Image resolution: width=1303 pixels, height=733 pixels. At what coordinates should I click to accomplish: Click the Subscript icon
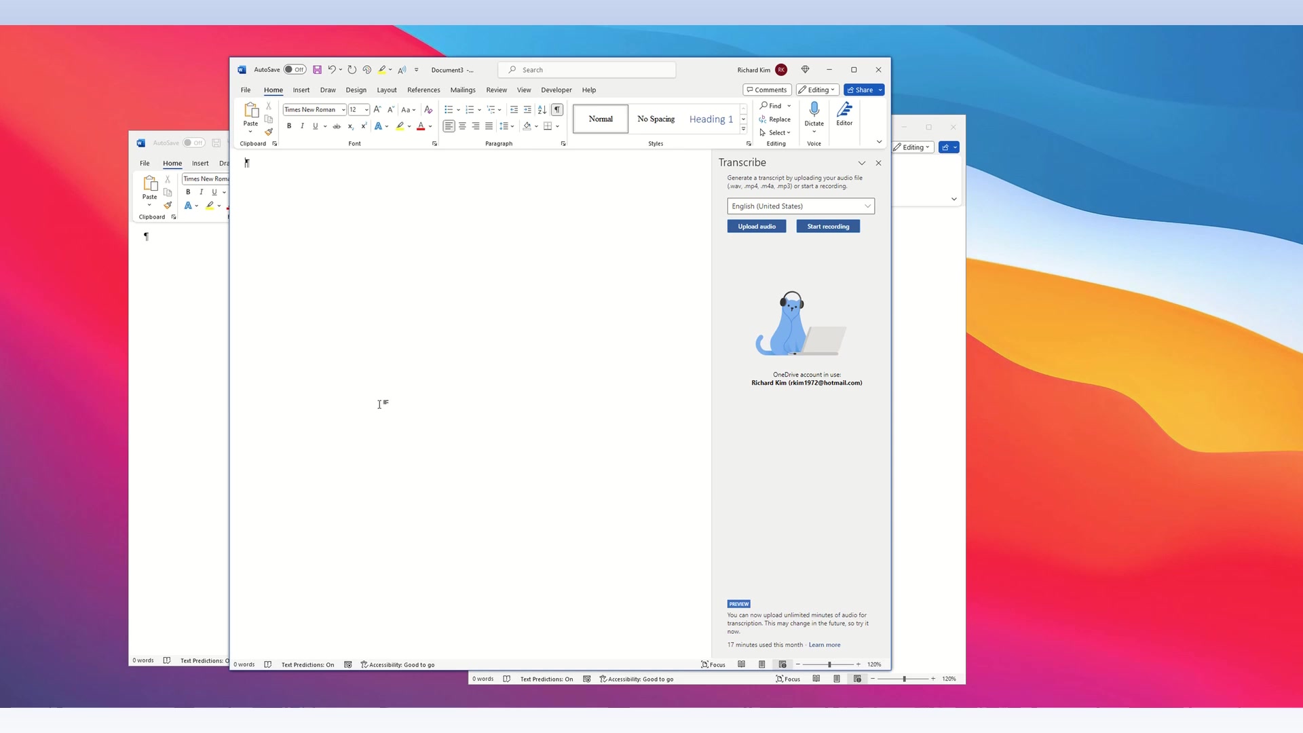[x=350, y=126]
